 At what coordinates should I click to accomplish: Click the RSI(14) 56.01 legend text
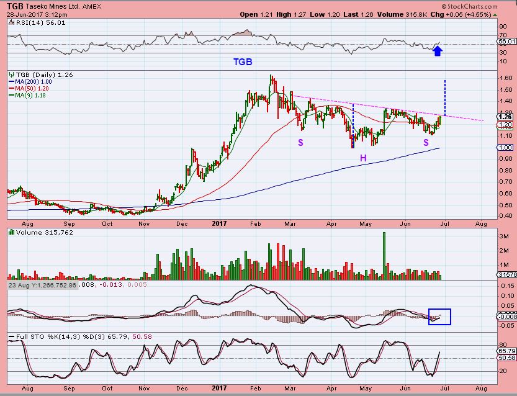(x=40, y=23)
